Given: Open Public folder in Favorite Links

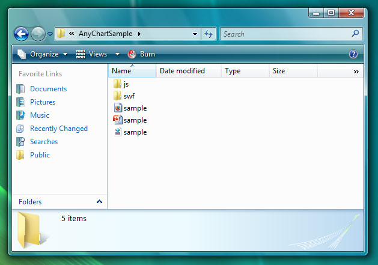Looking at the screenshot, I should point(40,155).
